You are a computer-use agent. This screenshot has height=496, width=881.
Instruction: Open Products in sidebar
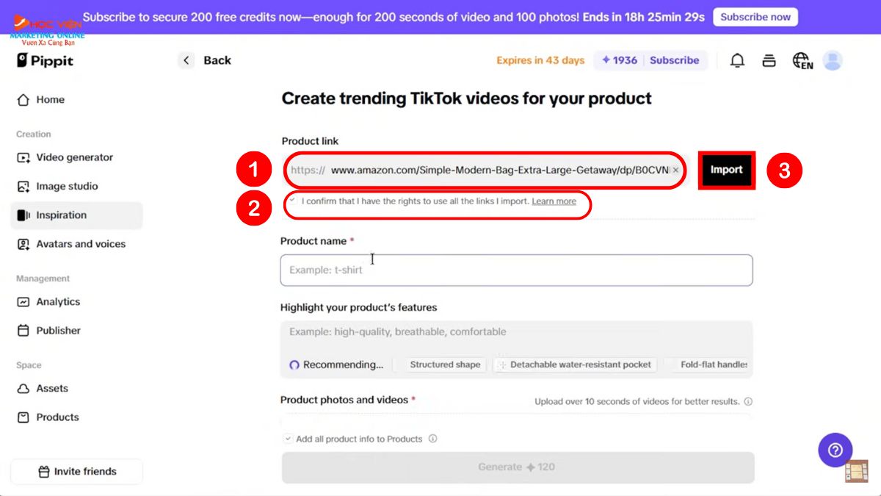[76, 417]
